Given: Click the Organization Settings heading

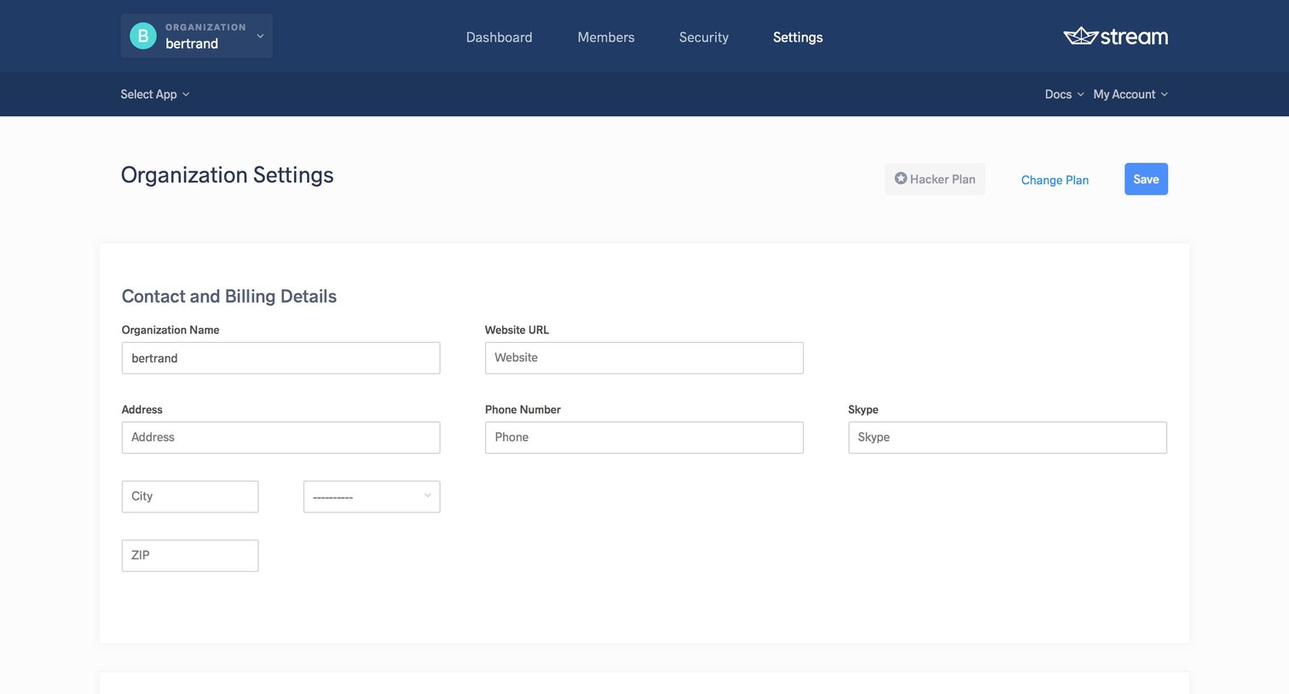Looking at the screenshot, I should [228, 175].
